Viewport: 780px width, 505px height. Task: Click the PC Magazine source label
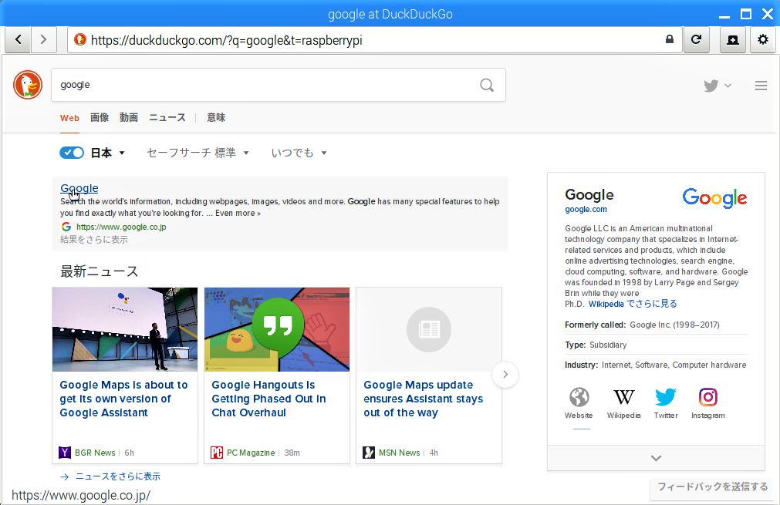pyautogui.click(x=251, y=453)
